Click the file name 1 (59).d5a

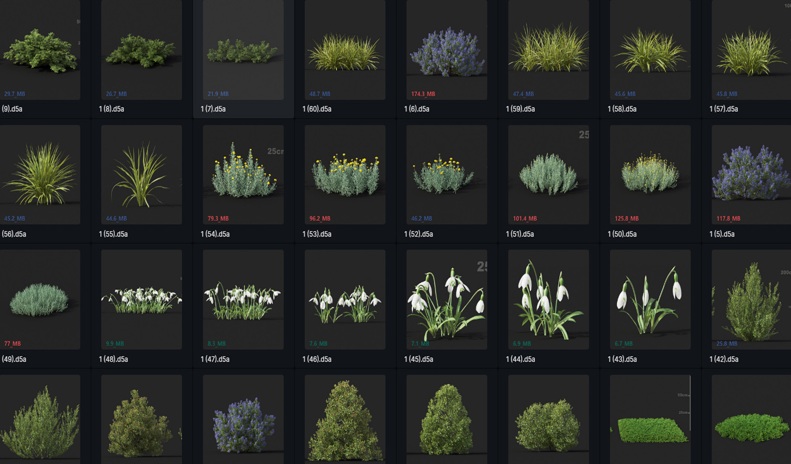(520, 109)
